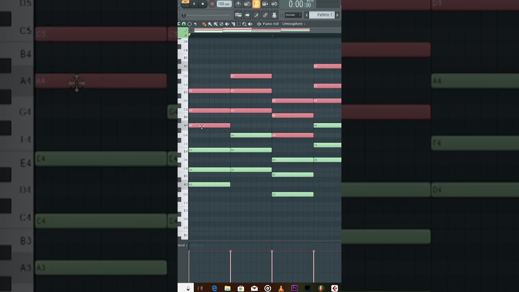Image resolution: width=519 pixels, height=292 pixels.
Task: Click the 0:00:00 time display
Action: (x=300, y=4)
